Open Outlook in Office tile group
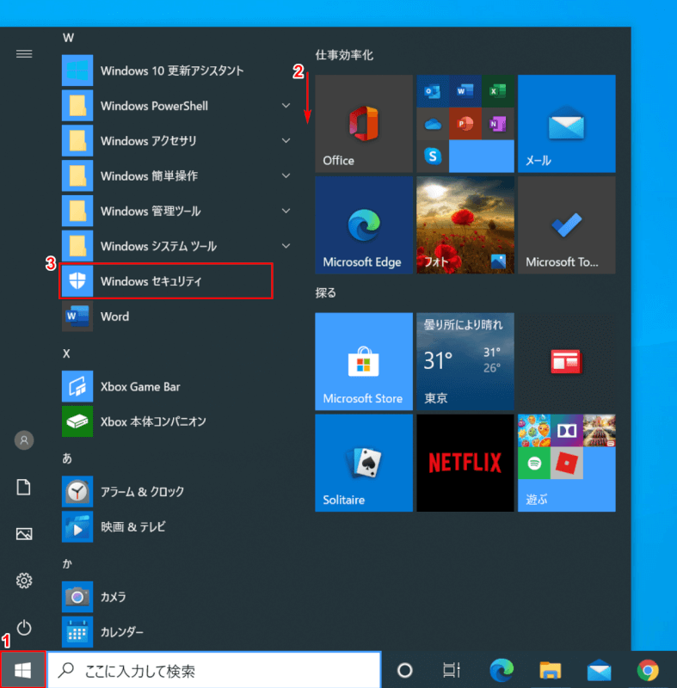677x688 pixels. [x=433, y=91]
